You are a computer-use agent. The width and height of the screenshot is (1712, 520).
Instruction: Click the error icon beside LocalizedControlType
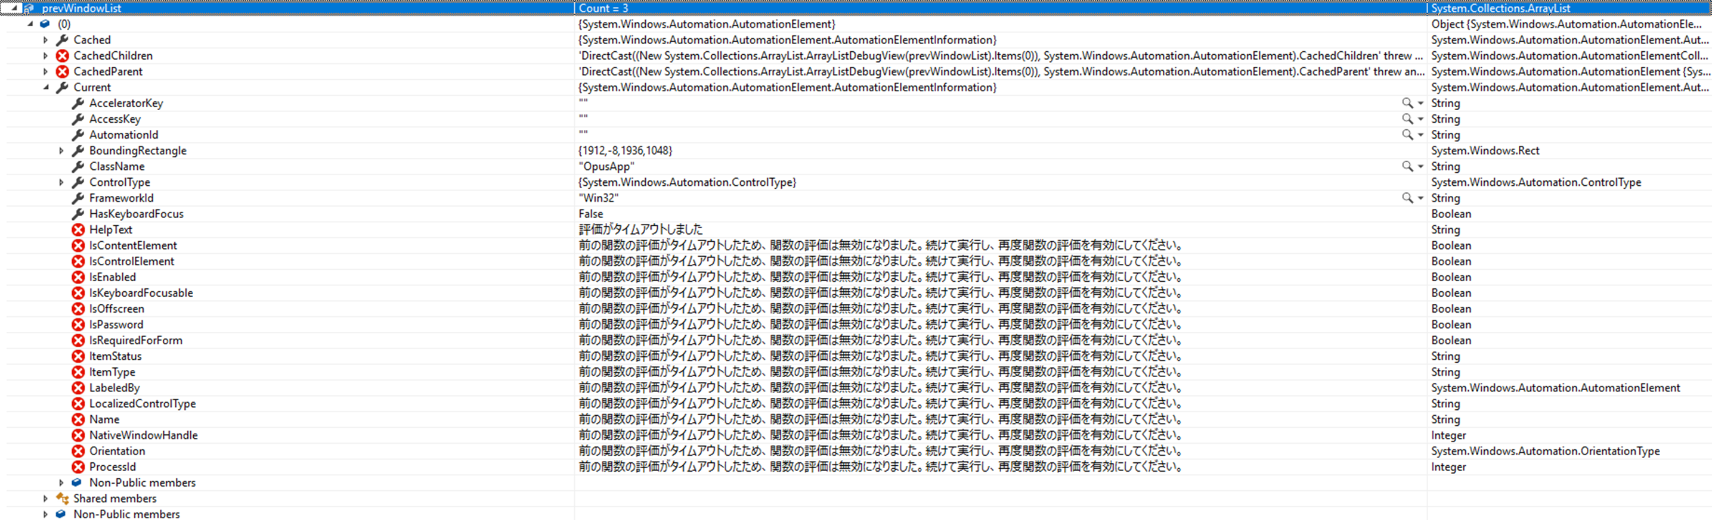pyautogui.click(x=79, y=404)
